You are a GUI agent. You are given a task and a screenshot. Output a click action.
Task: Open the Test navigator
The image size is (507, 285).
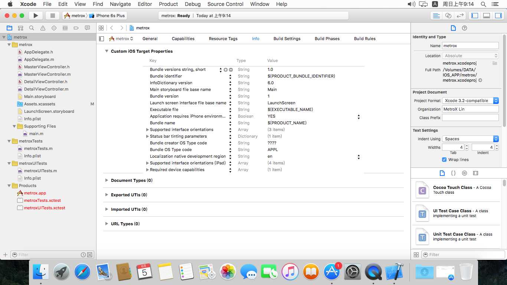pos(54,28)
